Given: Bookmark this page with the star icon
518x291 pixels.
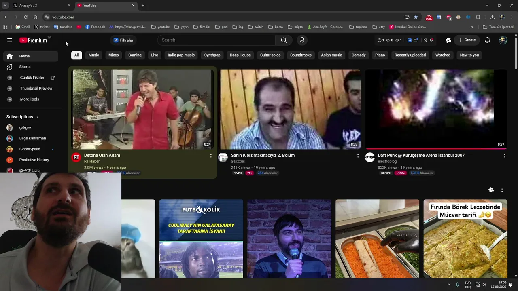Looking at the screenshot, I should pyautogui.click(x=416, y=17).
